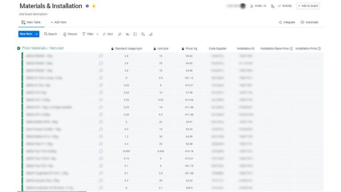Click the Floor Materials / Herculan group title

pyautogui.click(x=43, y=48)
